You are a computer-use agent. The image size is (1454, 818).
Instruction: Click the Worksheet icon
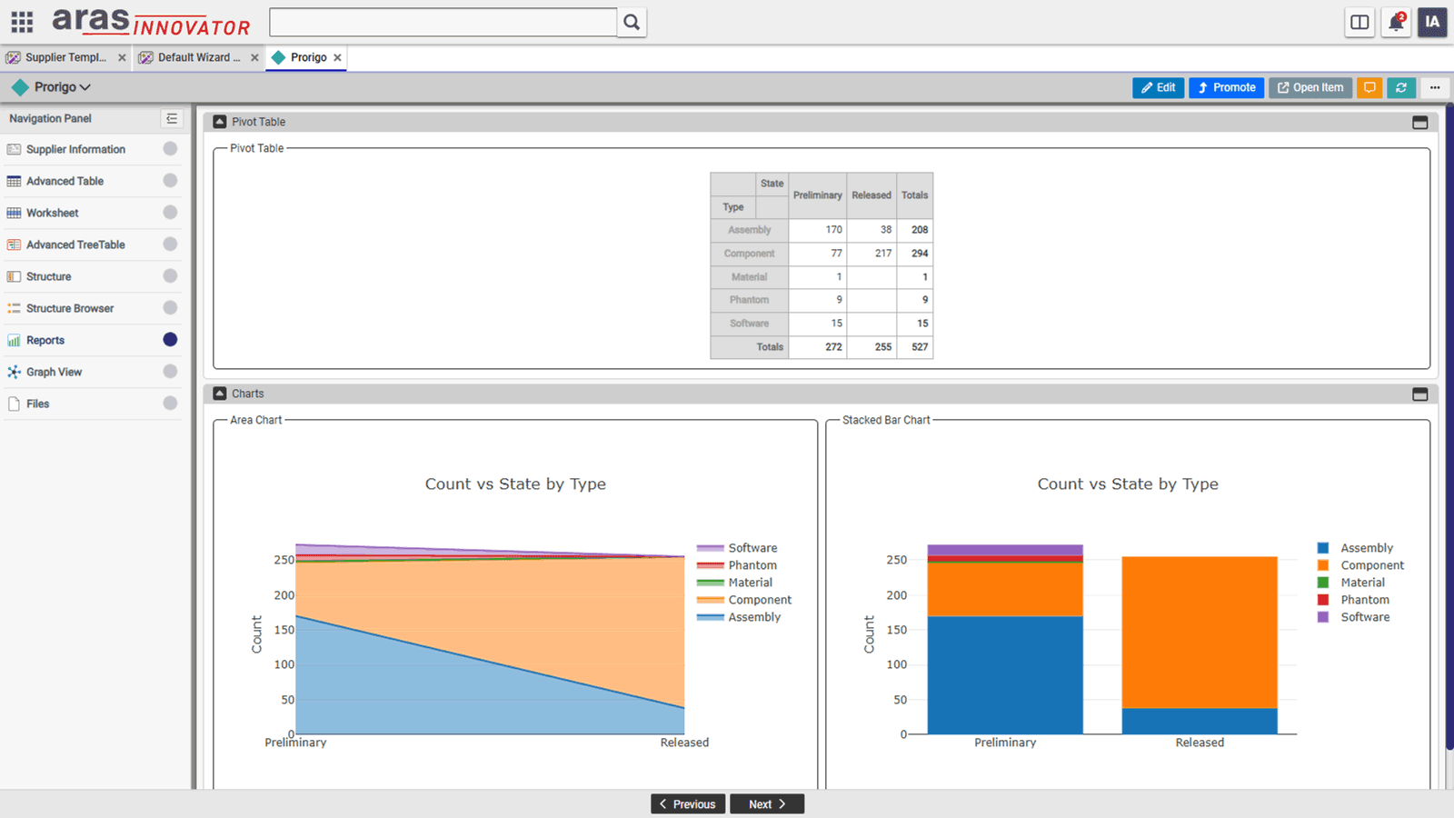pyautogui.click(x=14, y=213)
